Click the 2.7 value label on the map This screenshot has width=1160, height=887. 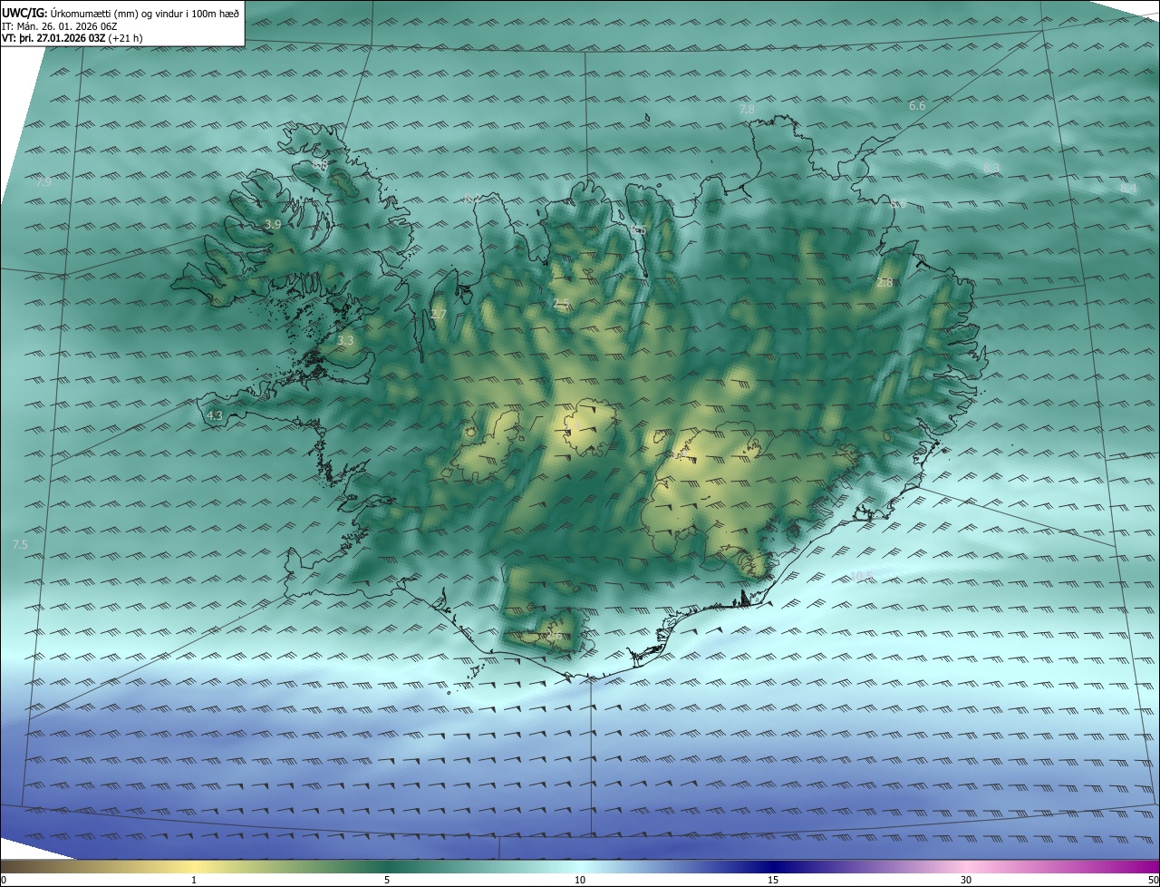coord(439,314)
